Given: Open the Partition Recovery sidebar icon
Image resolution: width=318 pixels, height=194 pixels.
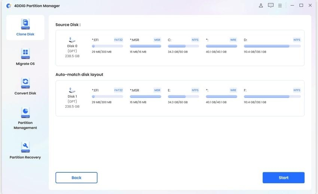Looking at the screenshot, I should click(25, 147).
